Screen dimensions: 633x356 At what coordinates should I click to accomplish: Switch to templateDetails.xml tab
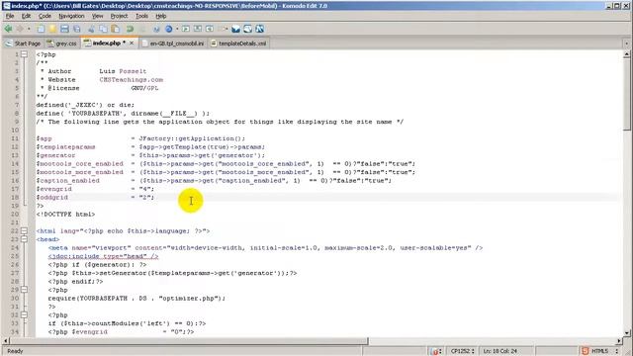tap(238, 44)
